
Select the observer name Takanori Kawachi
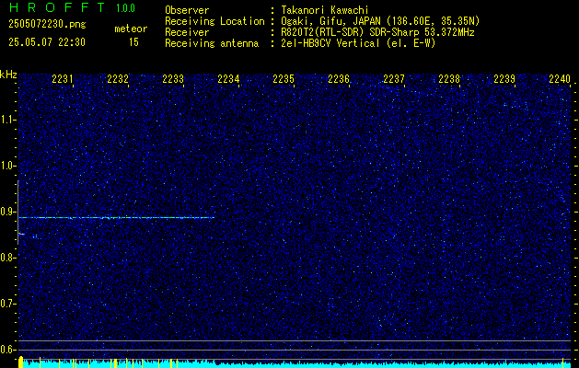[x=325, y=11]
